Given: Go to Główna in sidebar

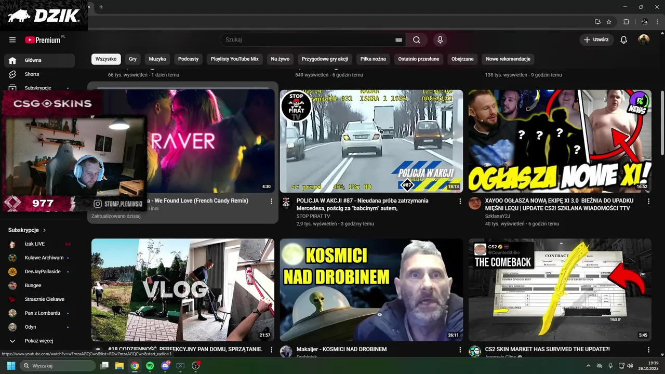Looking at the screenshot, I should click(x=39, y=60).
